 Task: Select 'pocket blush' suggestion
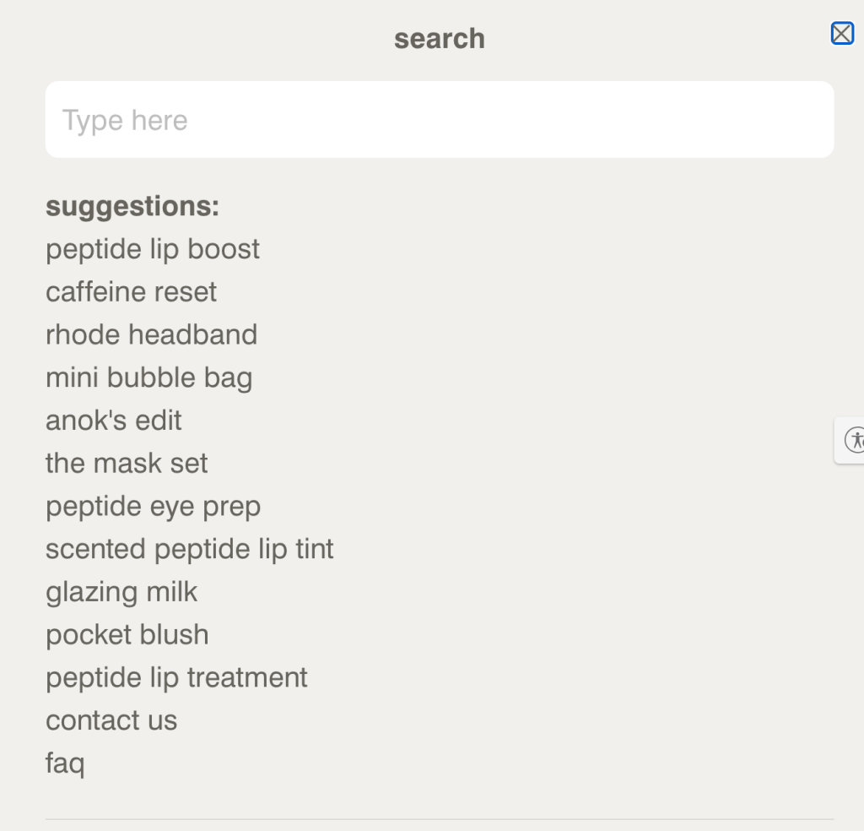[x=127, y=635]
